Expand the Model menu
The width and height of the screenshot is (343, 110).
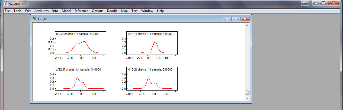pos(66,11)
